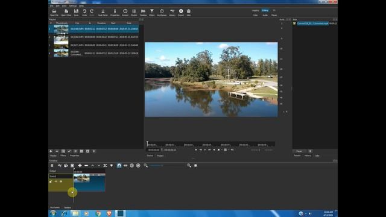Screen dimensions: 386x217
Task: Split clip at playhead icon
Action: point(105,166)
